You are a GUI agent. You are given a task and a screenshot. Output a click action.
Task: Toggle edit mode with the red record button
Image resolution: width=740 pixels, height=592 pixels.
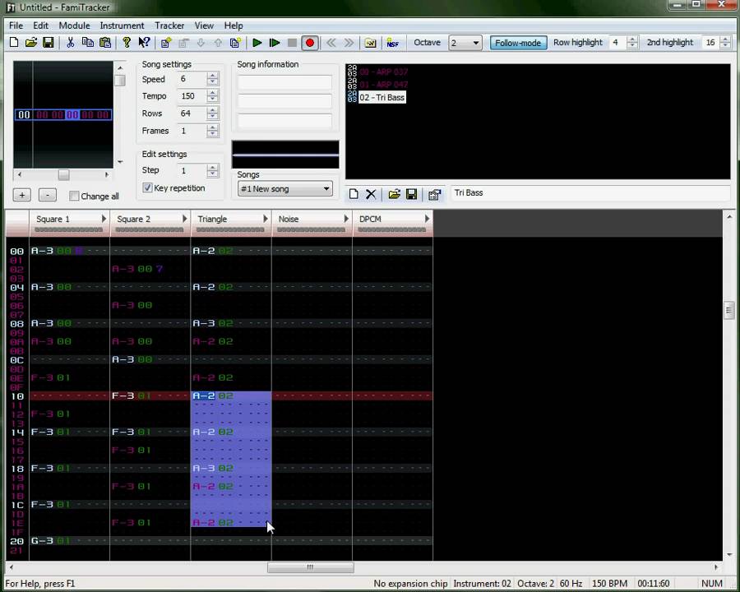(310, 43)
